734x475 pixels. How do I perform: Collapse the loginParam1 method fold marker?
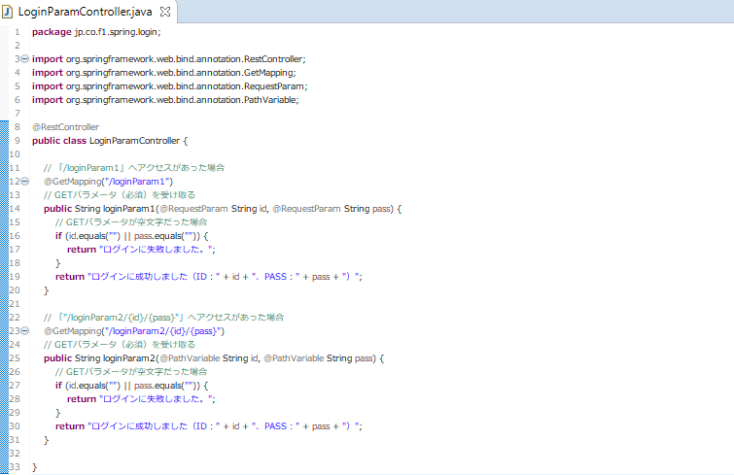[23, 181]
